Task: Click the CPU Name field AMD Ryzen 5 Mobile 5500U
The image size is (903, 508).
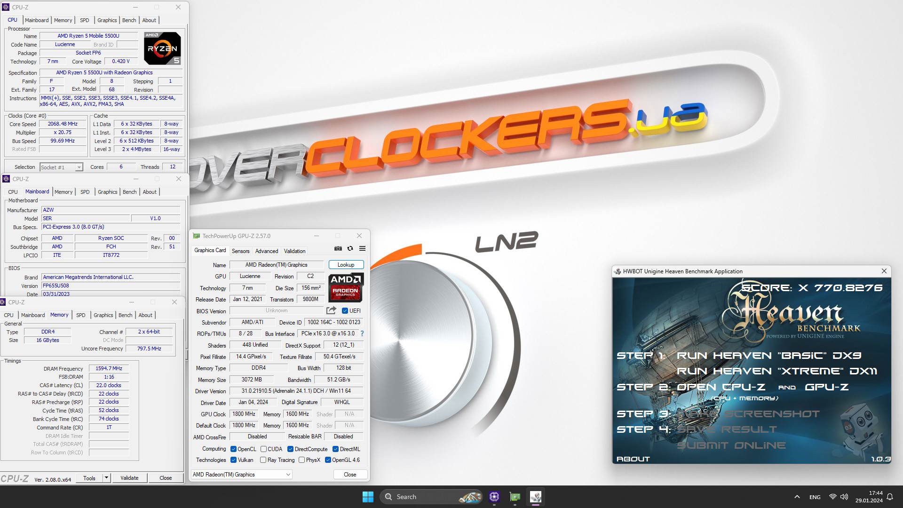Action: click(x=88, y=36)
